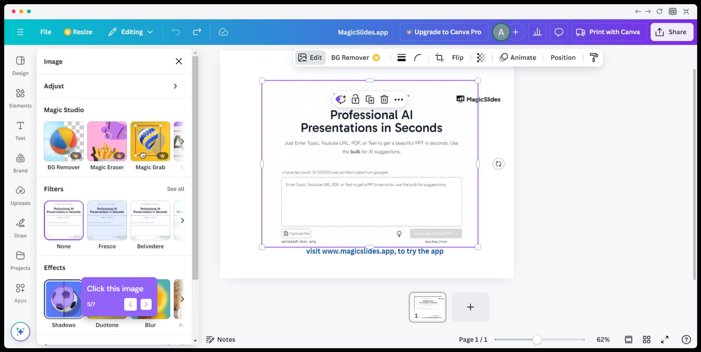Screen dimensions: 701x352
Task: Delete the selected image with trash icon
Action: pos(384,99)
